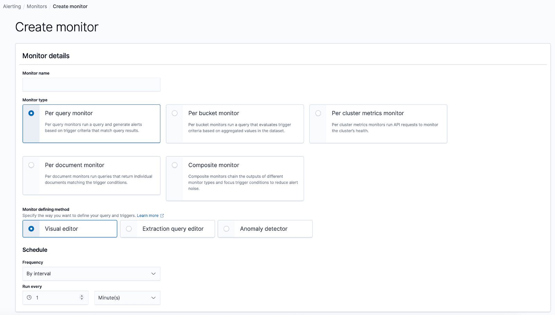Select the Per query monitor radio button
The width and height of the screenshot is (555, 315).
[x=31, y=113]
